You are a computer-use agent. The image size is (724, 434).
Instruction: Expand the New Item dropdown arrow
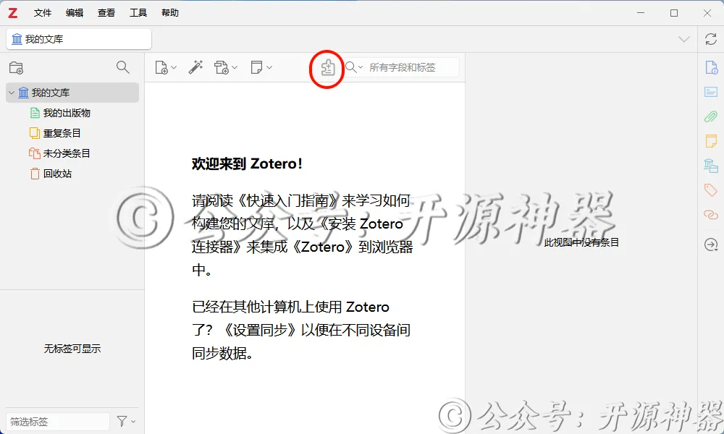(173, 67)
